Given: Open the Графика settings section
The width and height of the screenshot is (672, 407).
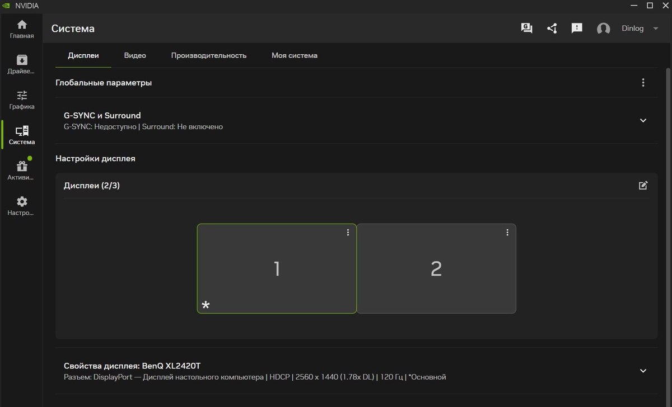Looking at the screenshot, I should coord(21,99).
